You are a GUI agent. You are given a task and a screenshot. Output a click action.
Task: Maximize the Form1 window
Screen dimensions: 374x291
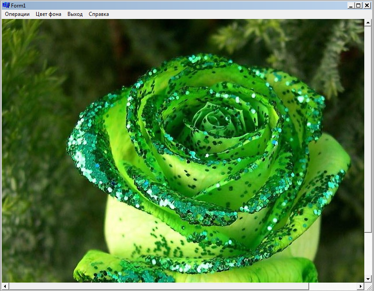tap(359, 5)
